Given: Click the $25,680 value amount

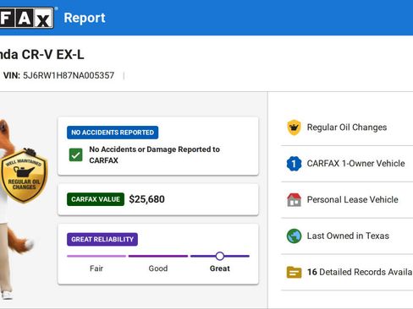Looking at the screenshot, I should (x=146, y=199).
